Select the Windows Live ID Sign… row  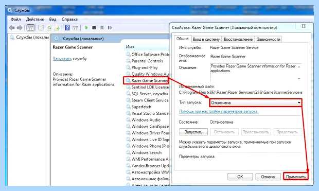point(147,140)
